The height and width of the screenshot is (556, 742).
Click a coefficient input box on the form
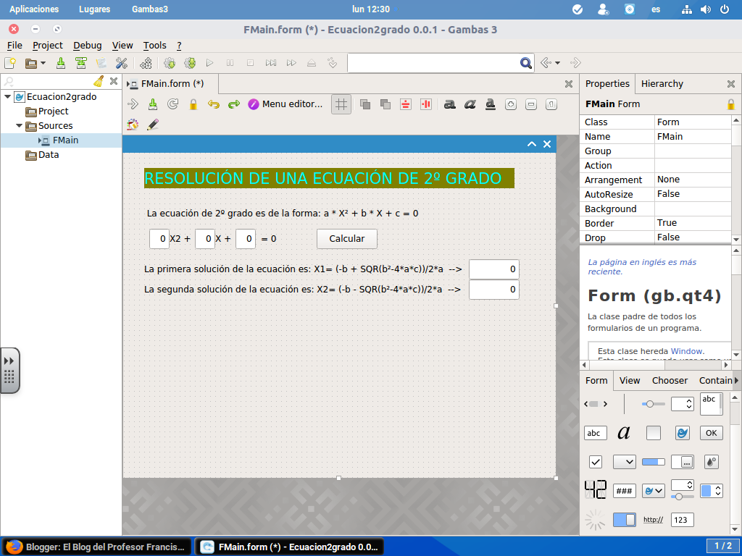pyautogui.click(x=159, y=238)
